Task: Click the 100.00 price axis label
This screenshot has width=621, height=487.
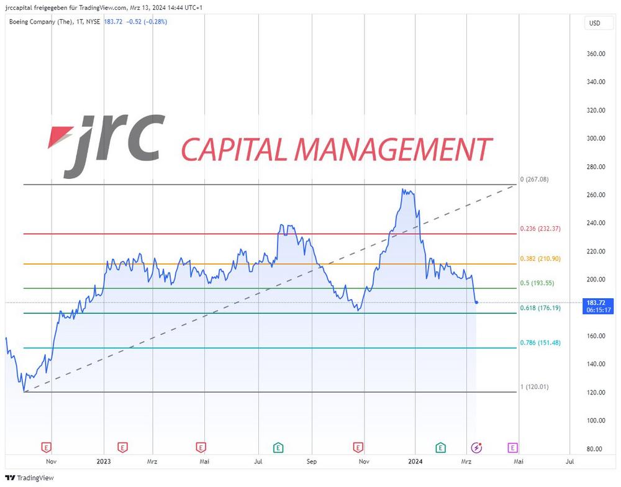Action: tap(596, 421)
